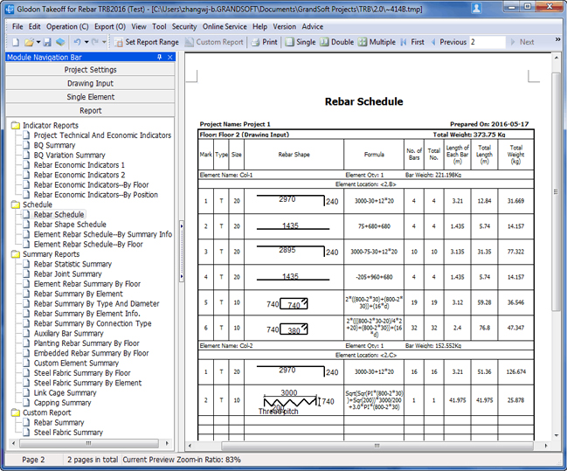Expand the Drawing Input section

[x=90, y=84]
